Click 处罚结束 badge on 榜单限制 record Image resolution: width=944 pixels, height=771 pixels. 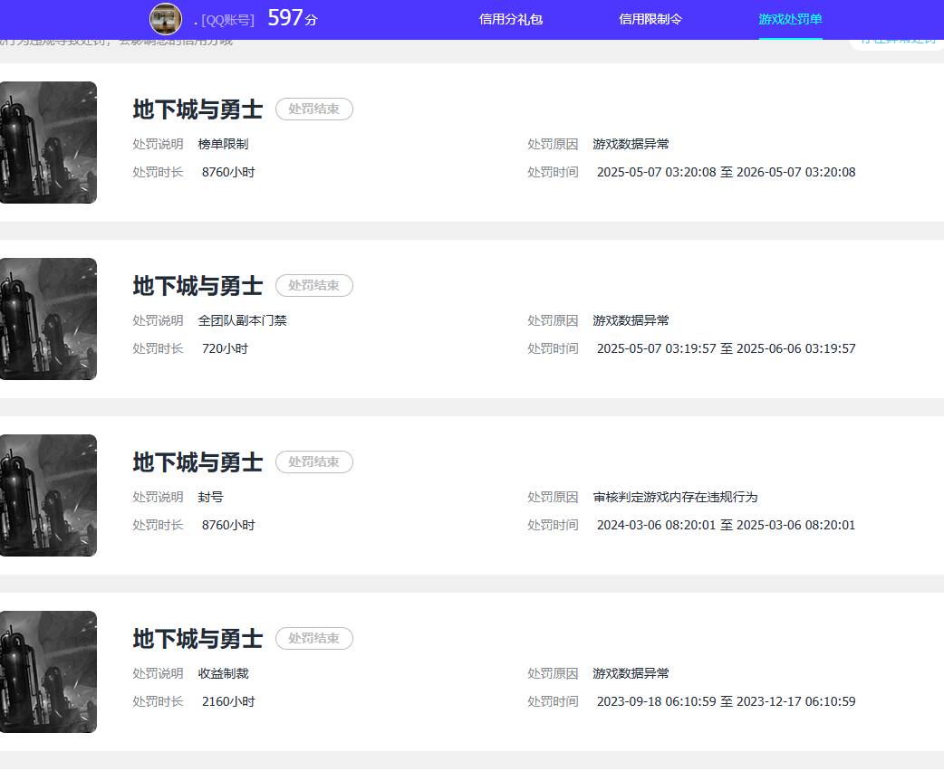pyautogui.click(x=314, y=109)
